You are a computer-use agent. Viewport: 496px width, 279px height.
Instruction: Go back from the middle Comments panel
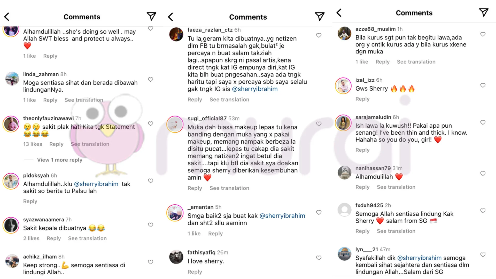pos(171,17)
